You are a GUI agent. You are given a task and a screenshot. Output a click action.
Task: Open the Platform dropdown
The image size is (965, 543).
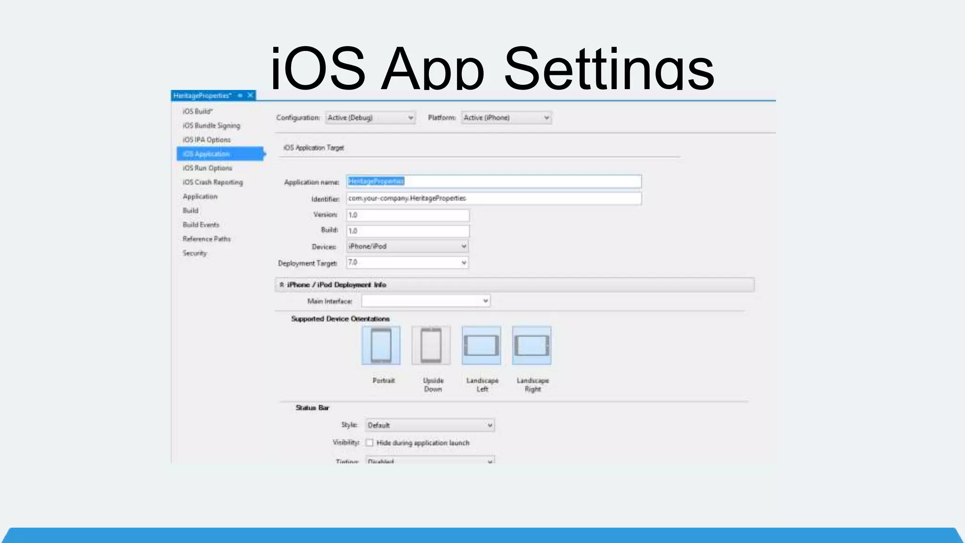[x=507, y=118]
